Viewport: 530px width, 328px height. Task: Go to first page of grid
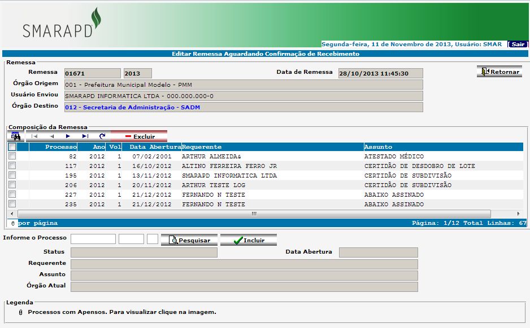[34, 136]
